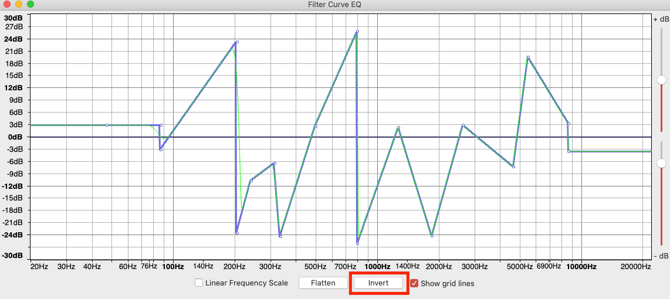Viewport: 670px width, 299px height.
Task: Click the Invert button
Action: (x=378, y=283)
